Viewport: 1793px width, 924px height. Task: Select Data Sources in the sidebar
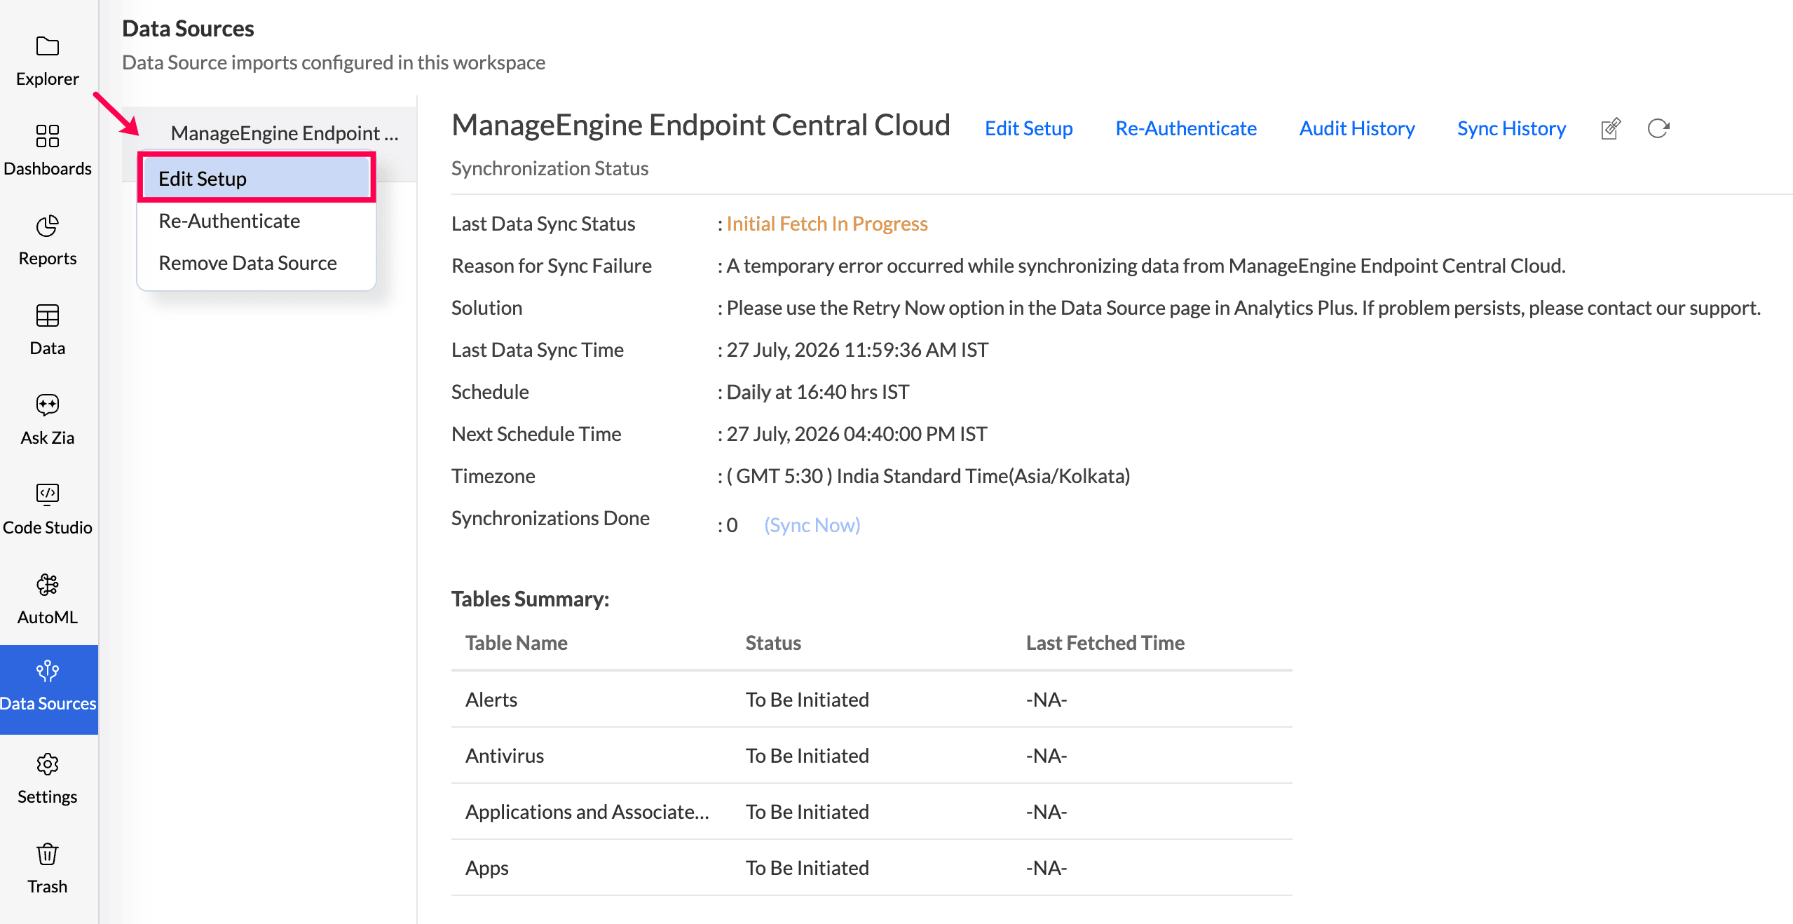[x=48, y=689]
